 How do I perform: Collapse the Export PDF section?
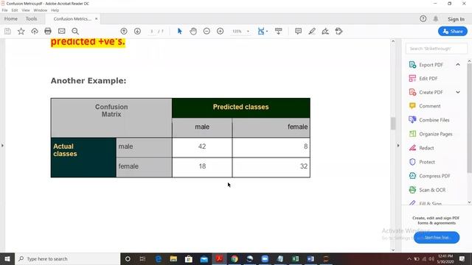pyautogui.click(x=458, y=65)
